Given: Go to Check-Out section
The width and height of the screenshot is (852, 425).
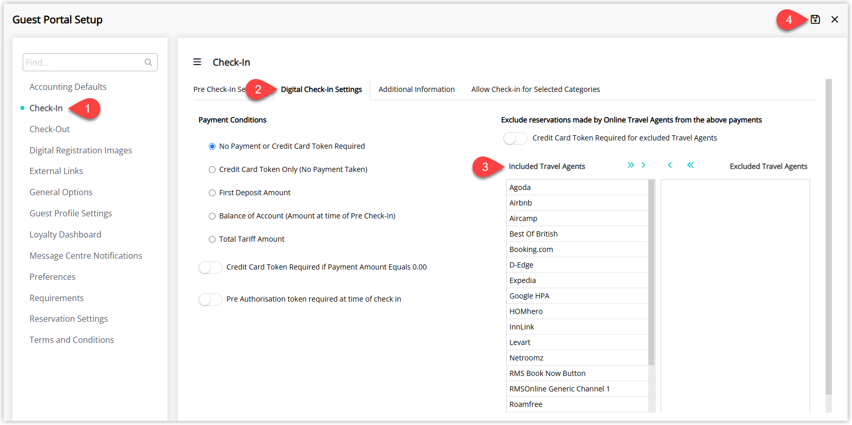Looking at the screenshot, I should 50,129.
